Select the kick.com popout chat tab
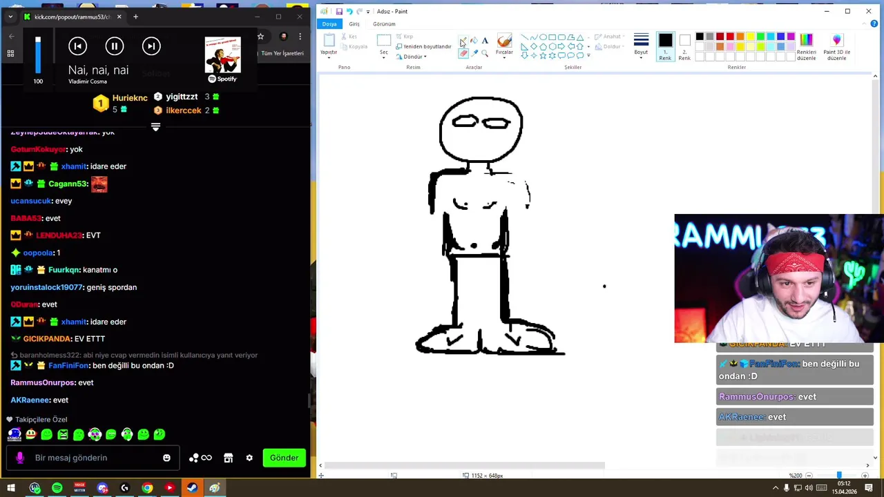This screenshot has width=884, height=497. (73, 17)
